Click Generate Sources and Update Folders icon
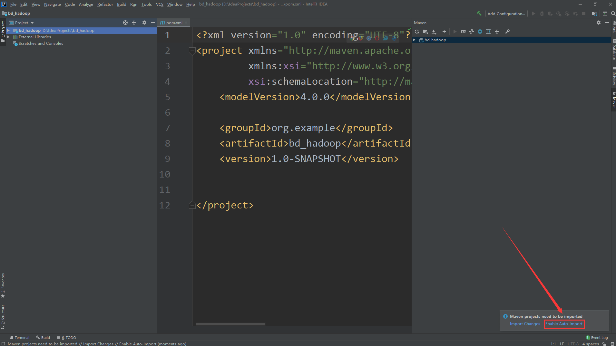Screen dimensions: 616x346 (425, 32)
